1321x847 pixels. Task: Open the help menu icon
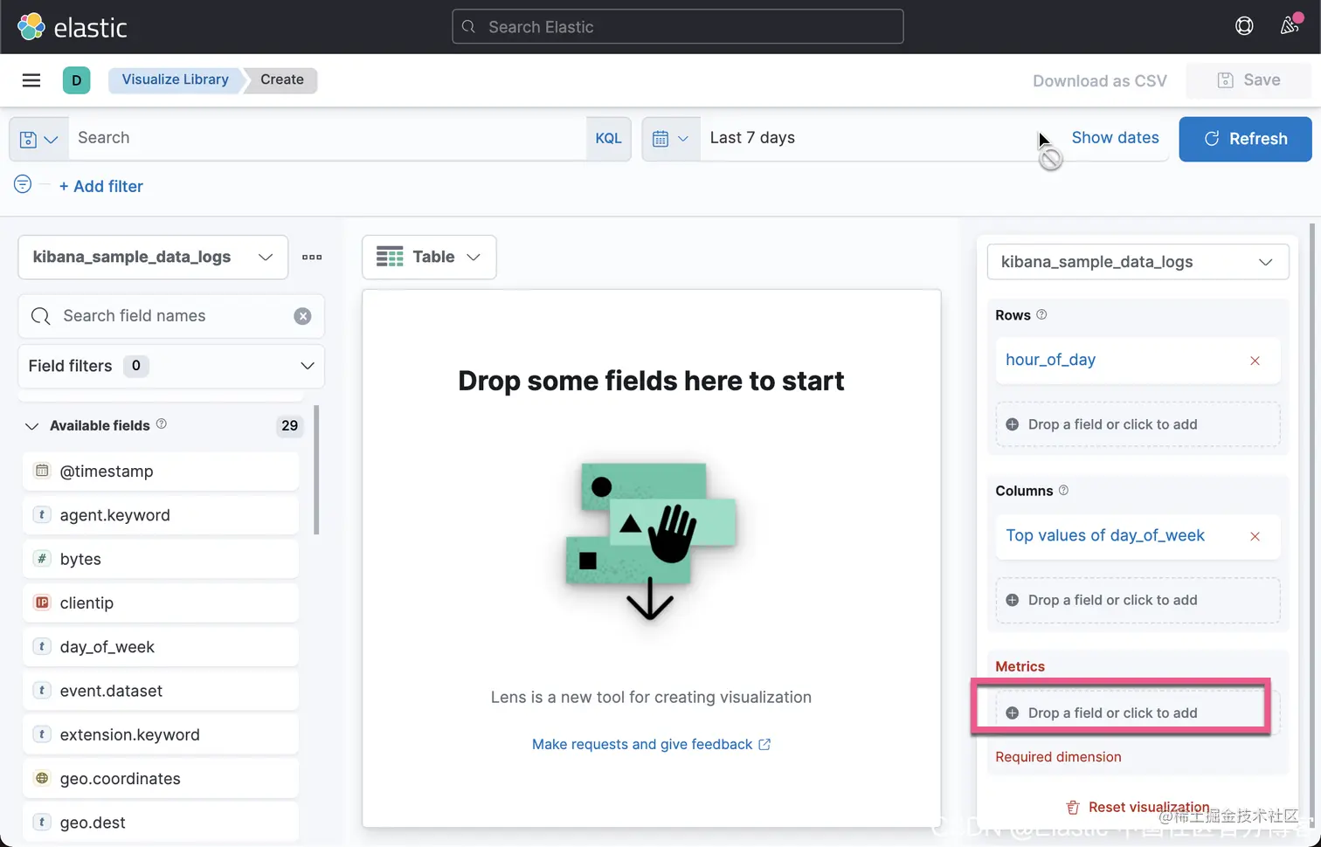coord(1244,26)
